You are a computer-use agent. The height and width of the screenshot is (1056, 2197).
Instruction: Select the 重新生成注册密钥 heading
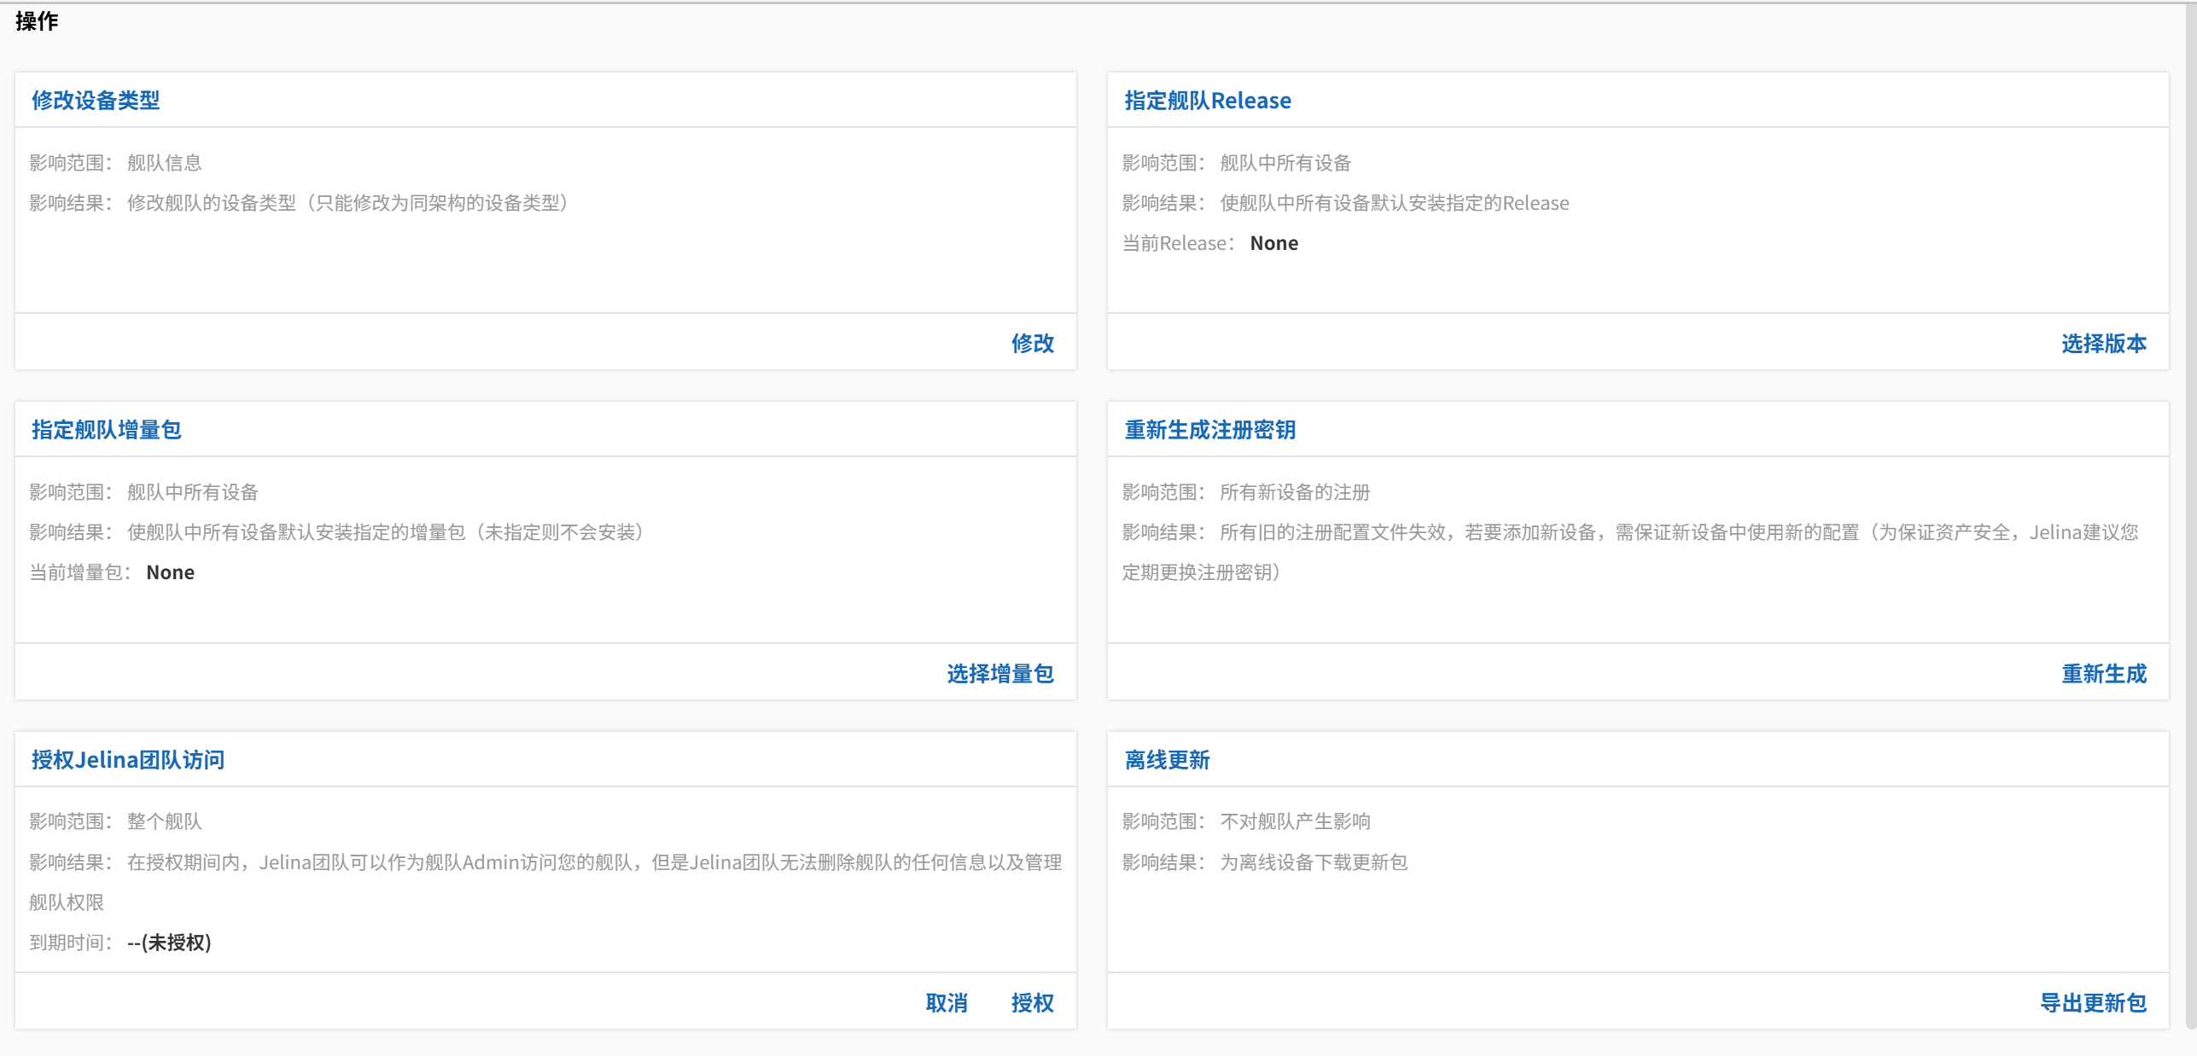click(1209, 430)
